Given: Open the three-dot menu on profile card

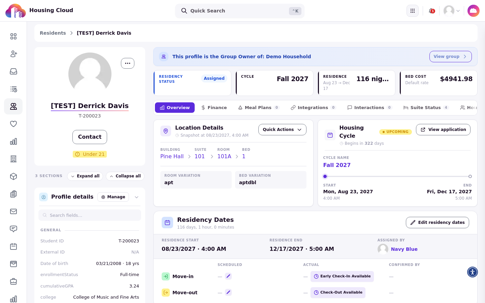Looking at the screenshot, I should pyautogui.click(x=128, y=63).
